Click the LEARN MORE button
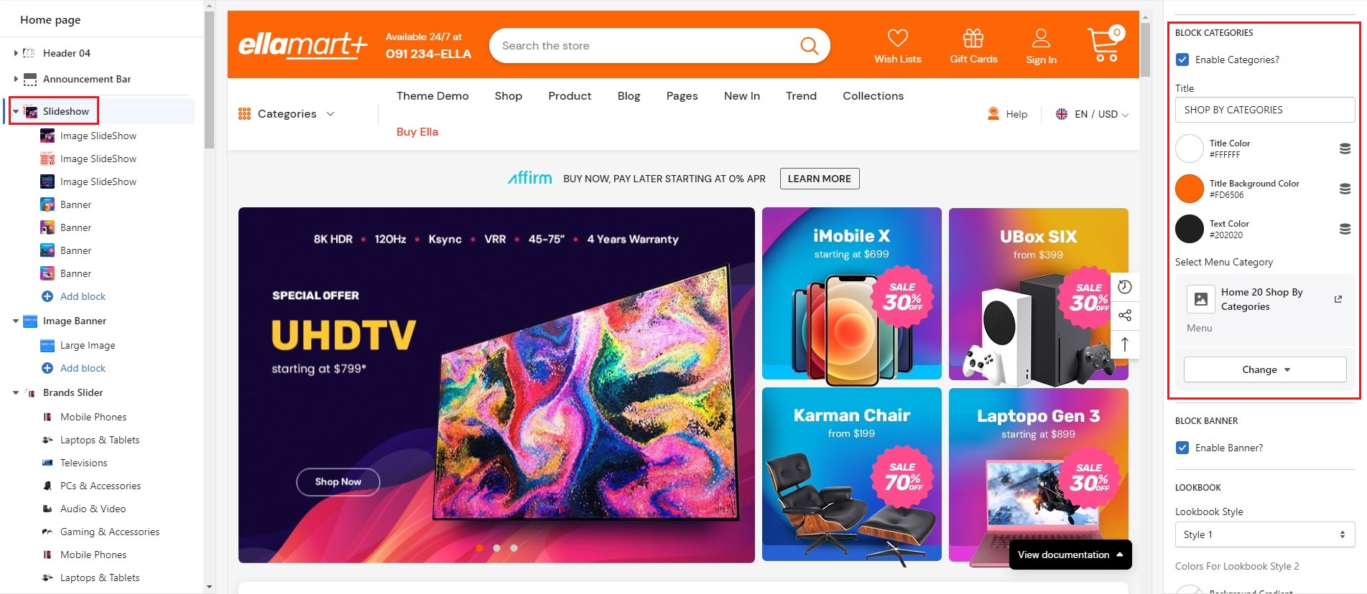Screen dimensions: 1367x594 pyautogui.click(x=820, y=179)
